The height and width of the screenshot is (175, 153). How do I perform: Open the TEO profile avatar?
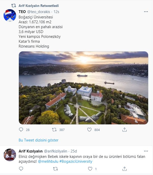click(x=10, y=16)
